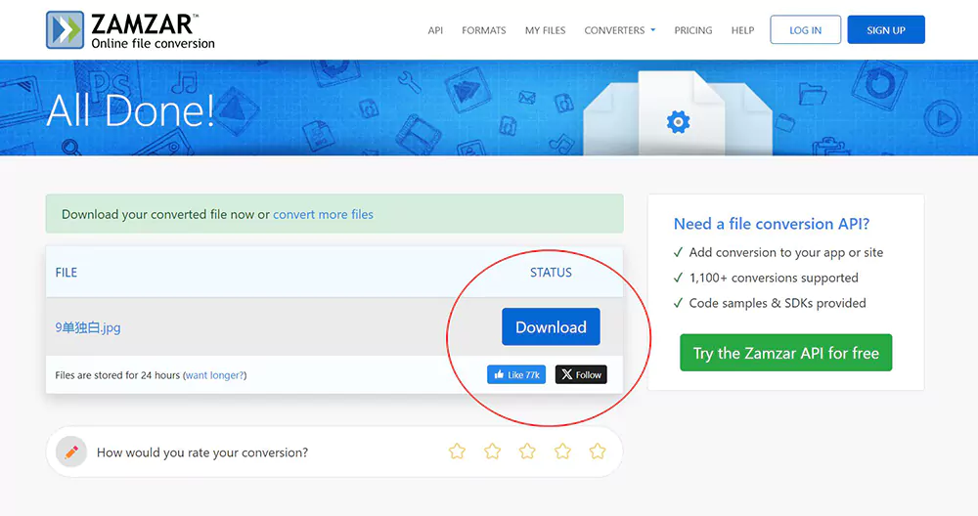Click 'How would you rate your conversion?' text
This screenshot has height=516, width=978.
pos(202,452)
